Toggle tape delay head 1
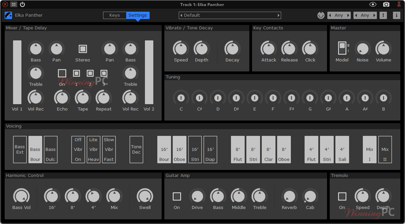This screenshot has width=405, height=224. pos(76,73)
